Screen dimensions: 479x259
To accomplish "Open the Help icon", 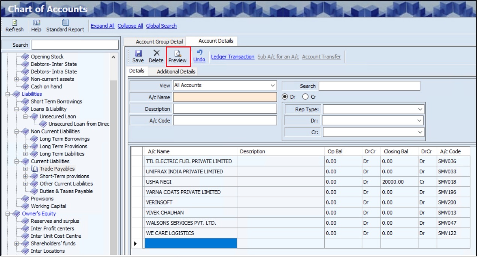I will tap(36, 23).
